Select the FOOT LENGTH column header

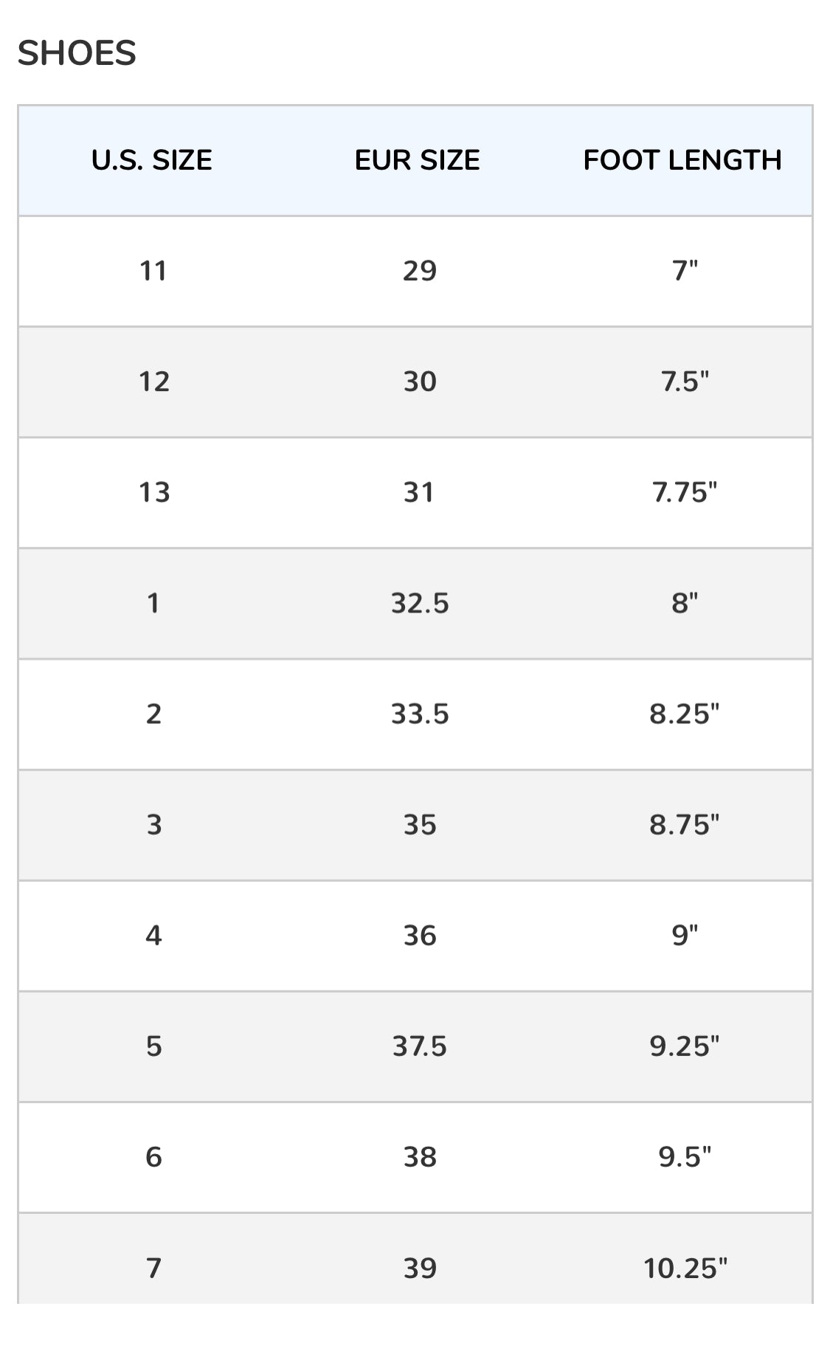click(682, 160)
